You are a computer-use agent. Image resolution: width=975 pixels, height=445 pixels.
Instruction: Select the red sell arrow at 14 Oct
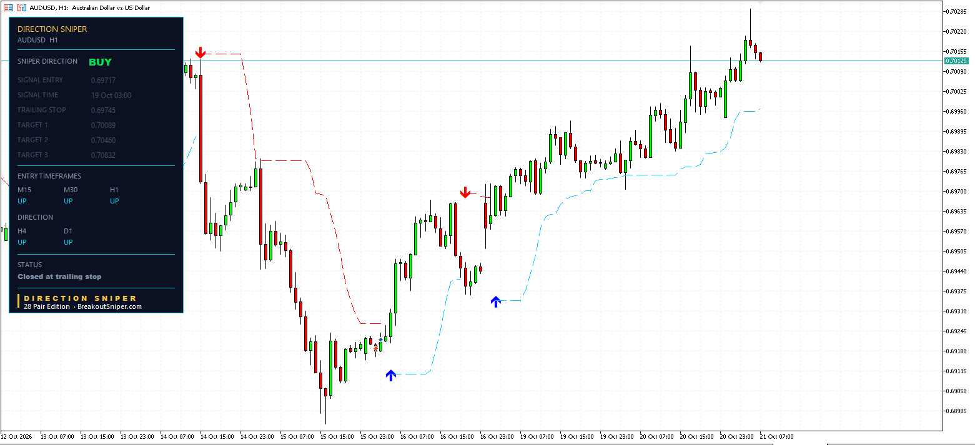(x=200, y=52)
